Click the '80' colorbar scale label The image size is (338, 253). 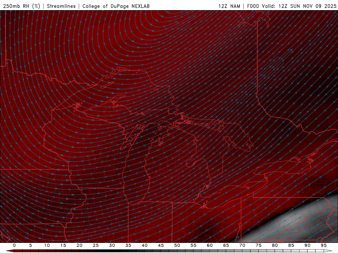coord(275,245)
